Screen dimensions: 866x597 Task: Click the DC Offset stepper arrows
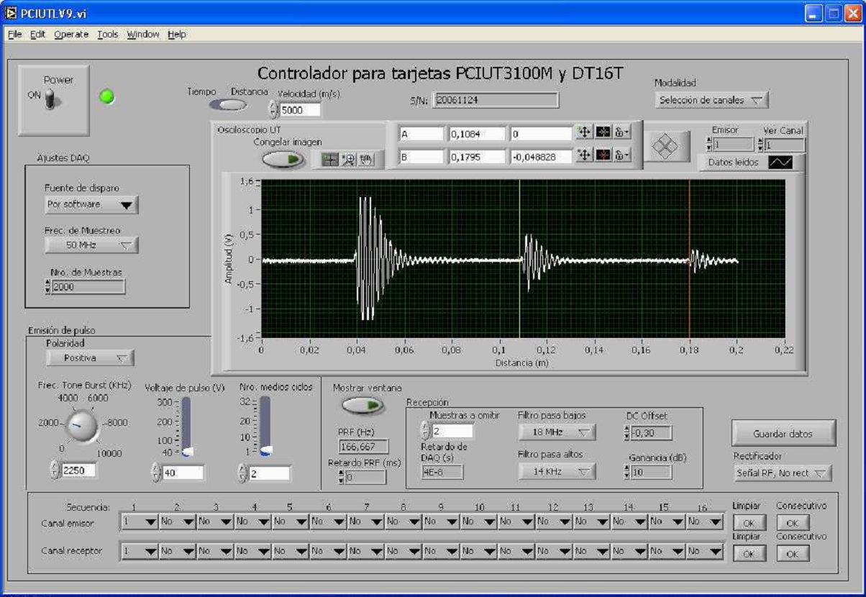tap(626, 432)
